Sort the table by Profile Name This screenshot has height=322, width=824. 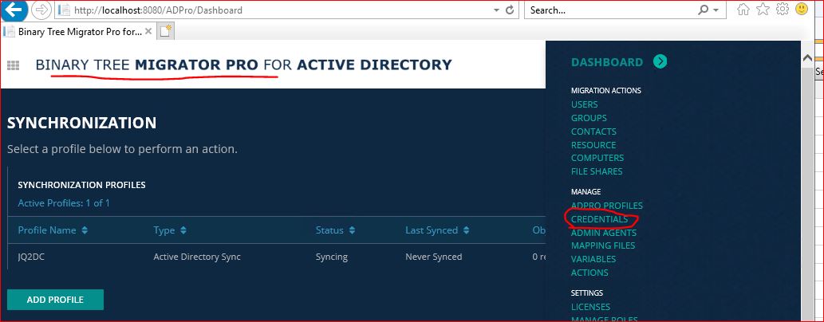53,230
